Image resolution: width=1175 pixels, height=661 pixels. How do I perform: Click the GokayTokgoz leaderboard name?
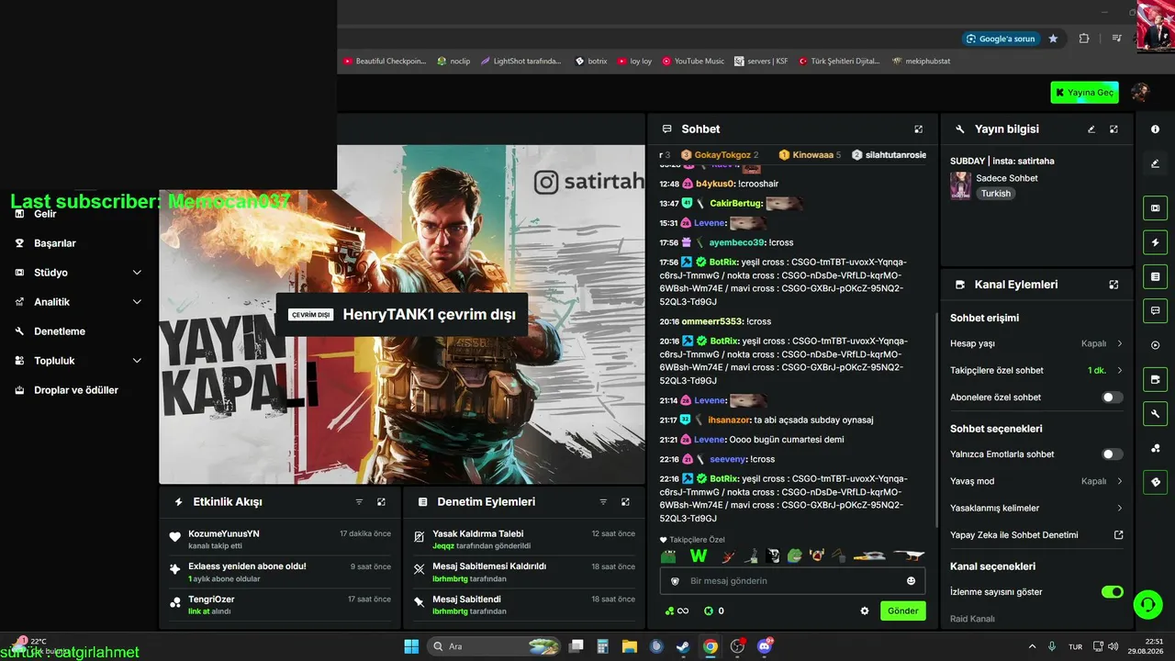pos(722,155)
